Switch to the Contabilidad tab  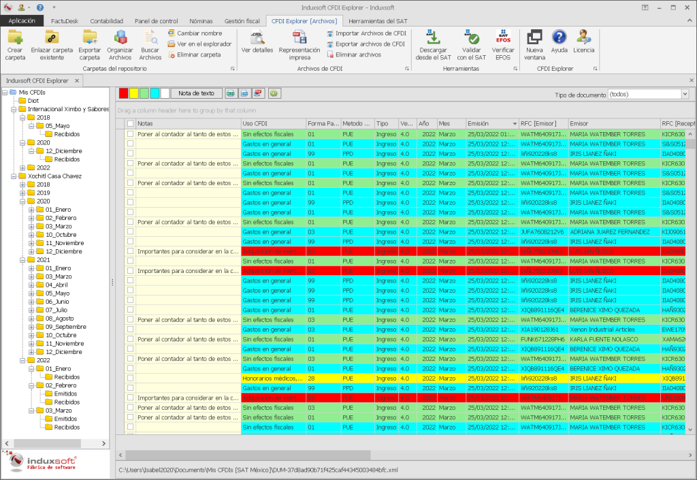click(106, 20)
